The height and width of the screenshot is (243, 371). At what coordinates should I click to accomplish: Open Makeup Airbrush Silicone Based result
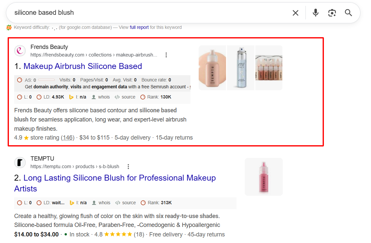[83, 66]
